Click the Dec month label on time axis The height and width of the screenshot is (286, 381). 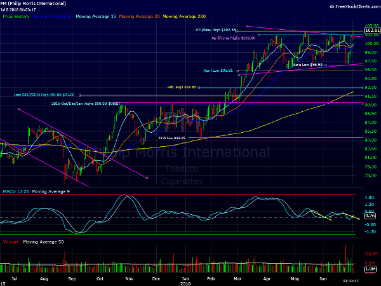tap(156, 279)
